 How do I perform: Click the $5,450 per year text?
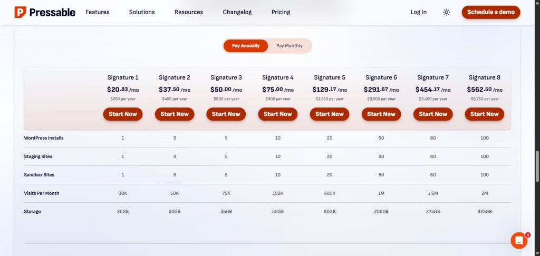click(x=433, y=99)
